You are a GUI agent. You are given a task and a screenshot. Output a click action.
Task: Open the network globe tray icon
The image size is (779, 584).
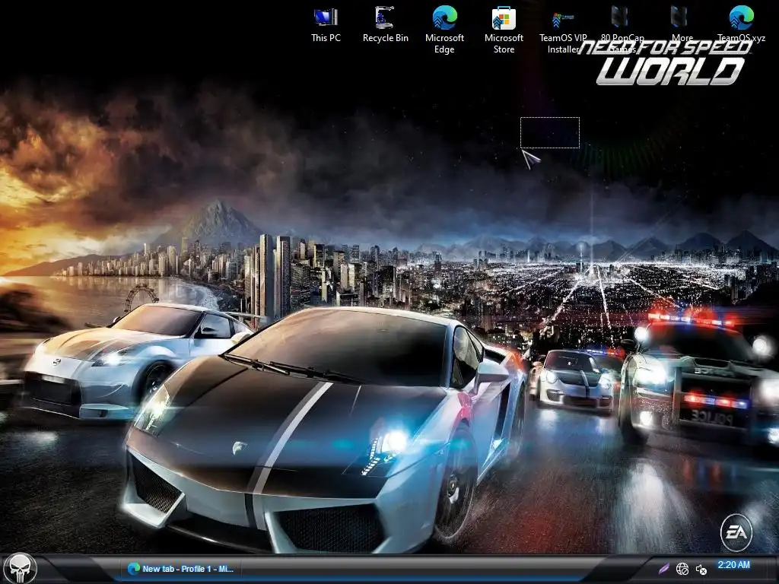click(682, 569)
